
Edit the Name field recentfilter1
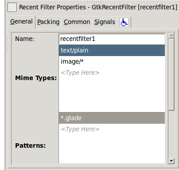click(112, 39)
